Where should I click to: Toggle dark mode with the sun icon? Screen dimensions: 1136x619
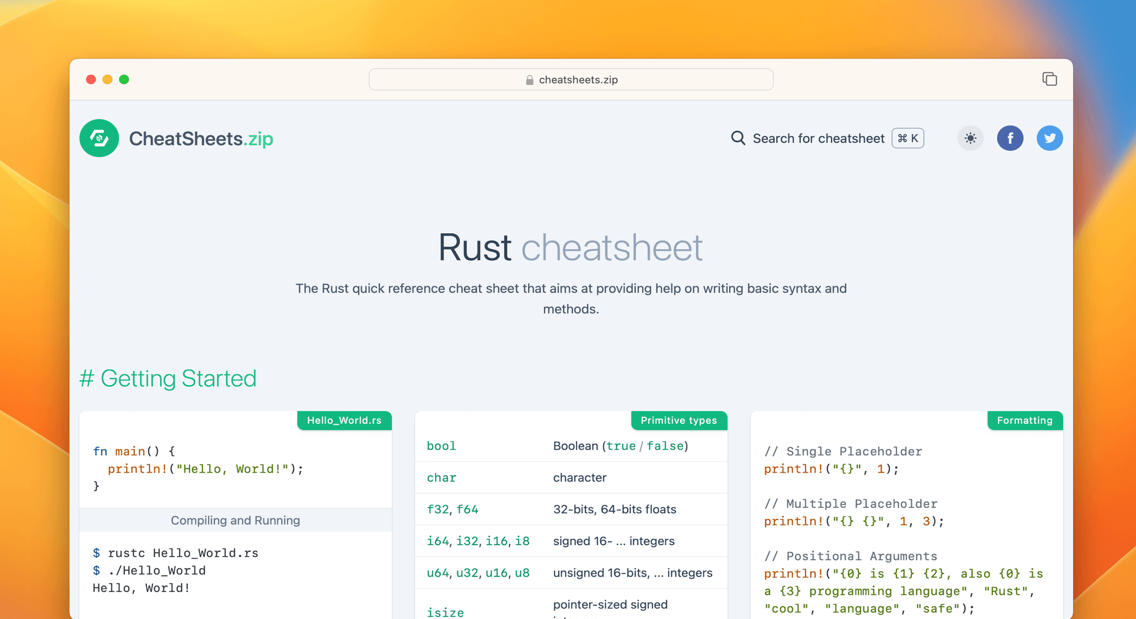(970, 138)
